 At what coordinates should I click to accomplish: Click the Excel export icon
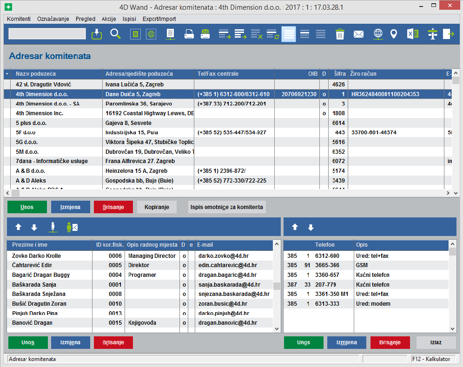(413, 34)
